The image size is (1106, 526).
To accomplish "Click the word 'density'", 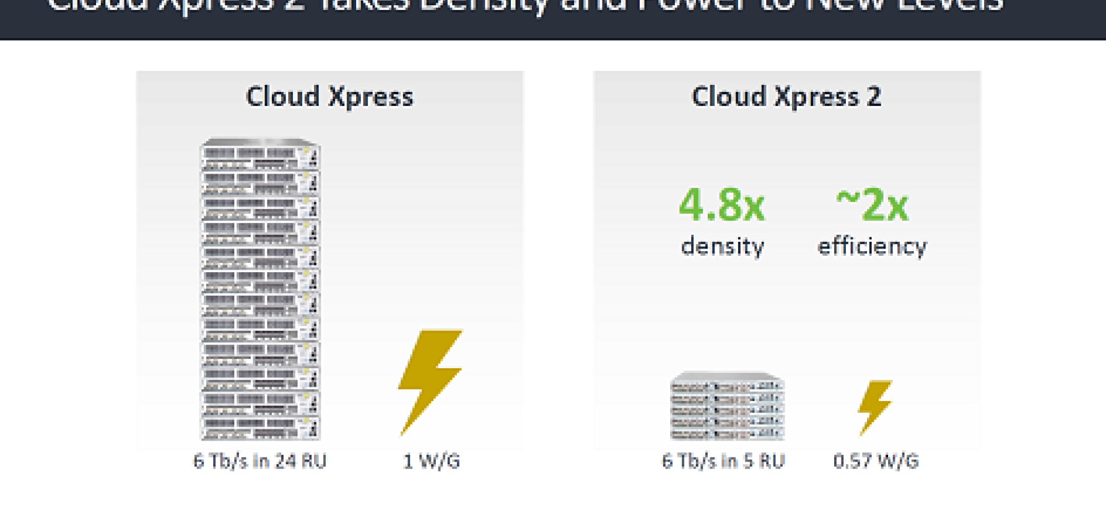I will (722, 246).
